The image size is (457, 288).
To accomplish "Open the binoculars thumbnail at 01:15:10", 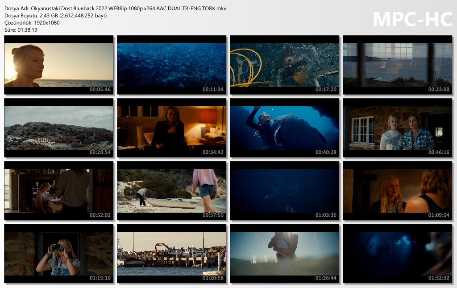I will pos(58,254).
